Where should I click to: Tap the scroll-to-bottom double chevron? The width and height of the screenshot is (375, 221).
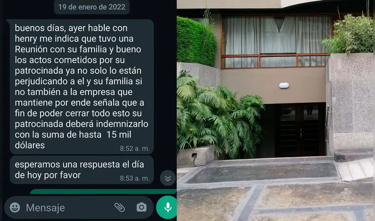point(168,178)
